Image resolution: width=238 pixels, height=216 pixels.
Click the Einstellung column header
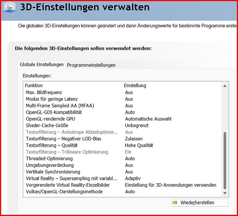pyautogui.click(x=172, y=85)
